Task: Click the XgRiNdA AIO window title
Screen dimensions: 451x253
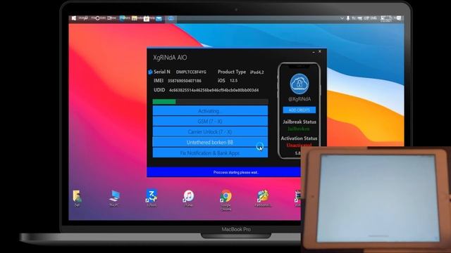Action: point(170,58)
